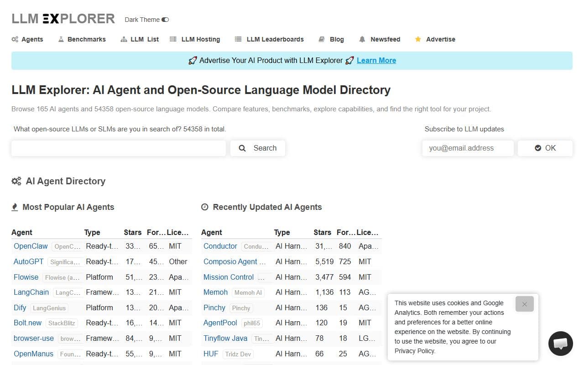584x365 pixels.
Task: Click the hierarchy icon beside LLM List
Action: (x=124, y=39)
